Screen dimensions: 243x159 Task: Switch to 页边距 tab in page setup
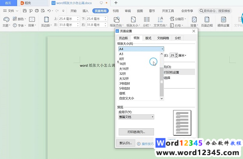pyautogui.click(x=123, y=38)
